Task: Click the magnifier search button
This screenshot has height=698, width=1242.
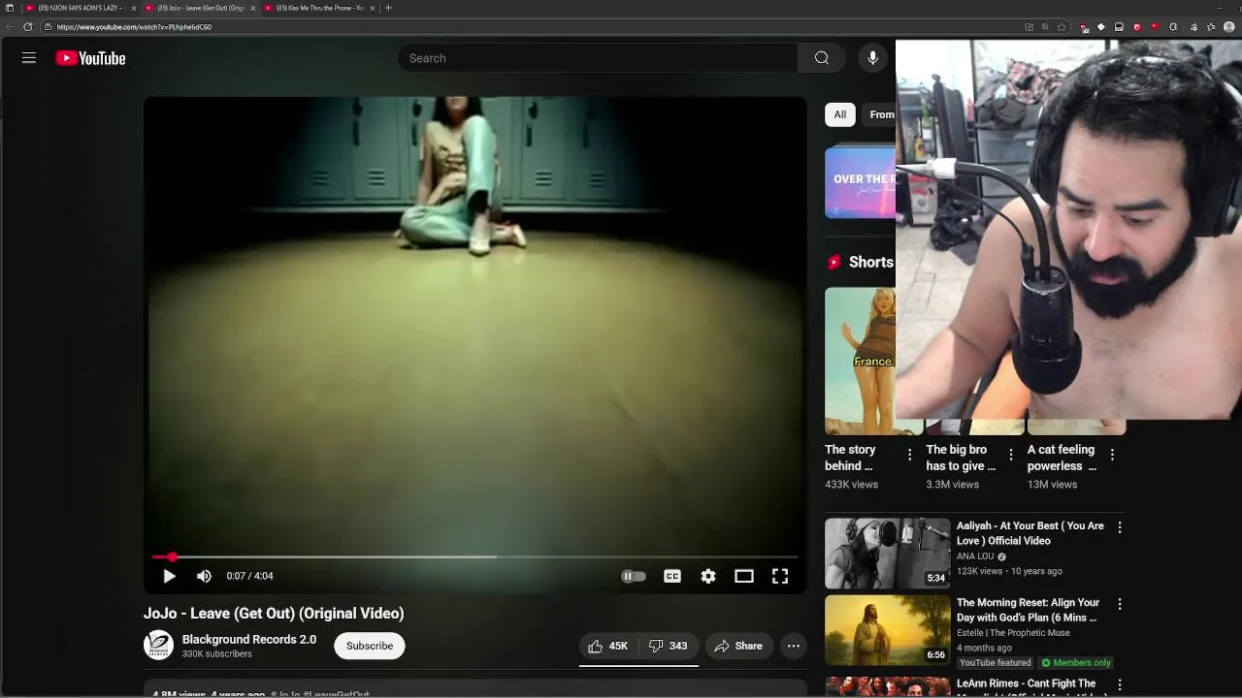Action: click(822, 58)
